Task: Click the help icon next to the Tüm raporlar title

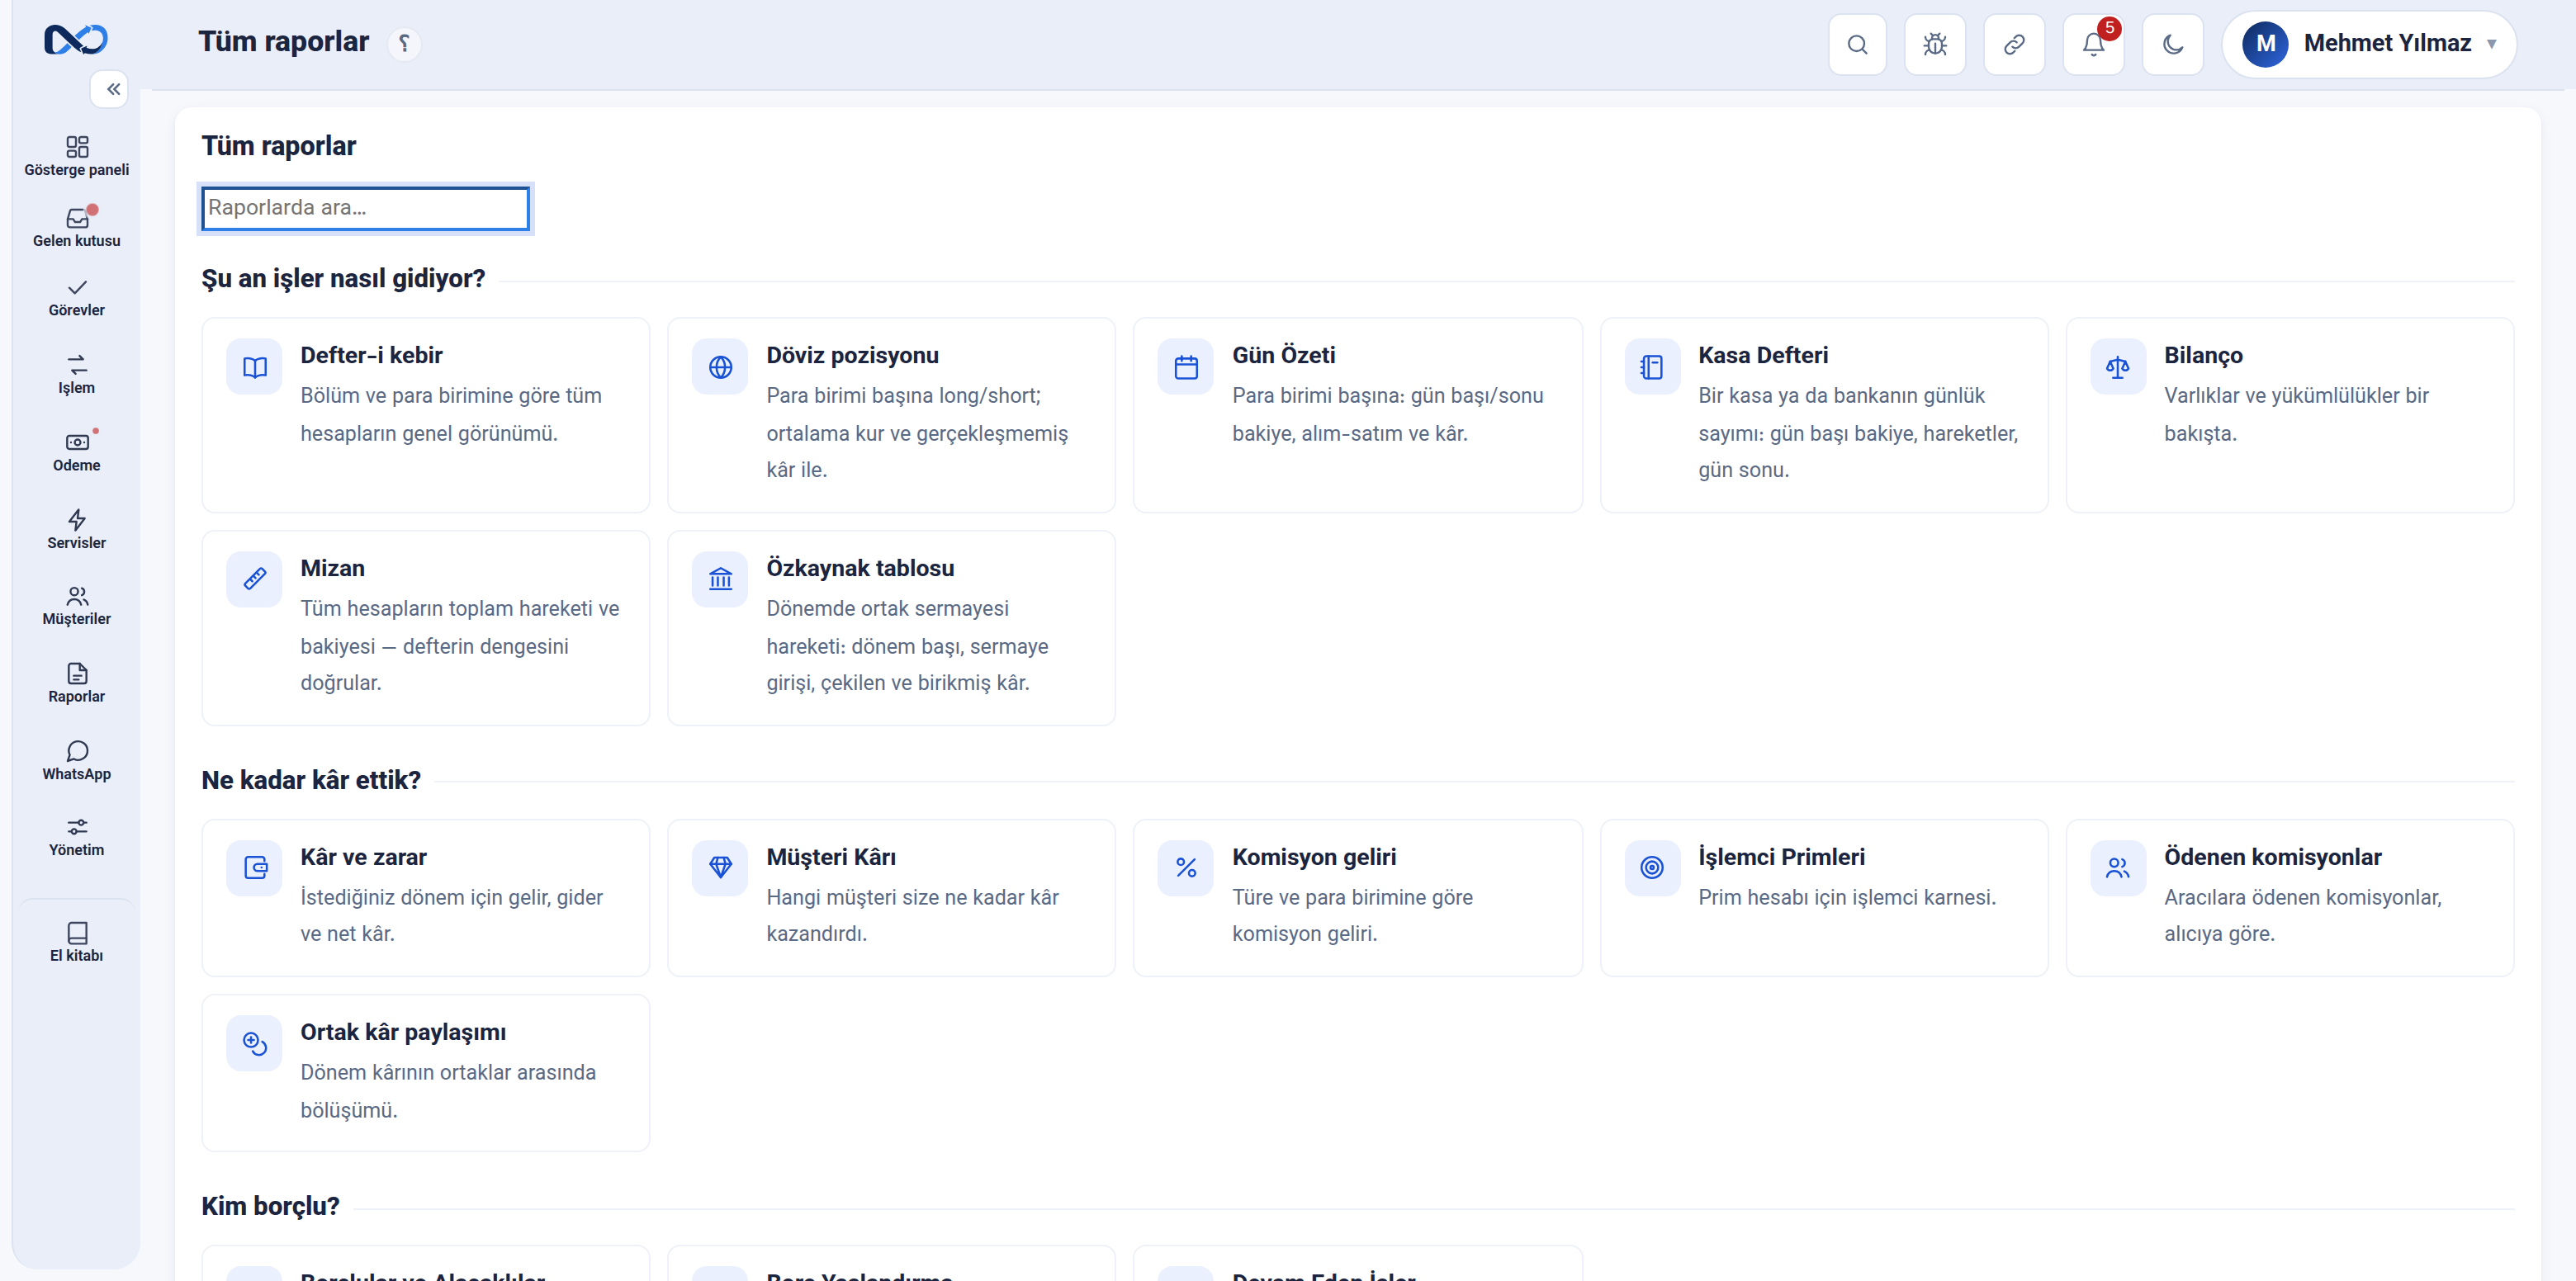Action: 404,44
